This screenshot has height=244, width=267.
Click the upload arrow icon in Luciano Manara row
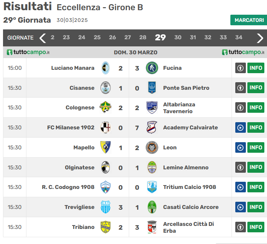[241, 68]
